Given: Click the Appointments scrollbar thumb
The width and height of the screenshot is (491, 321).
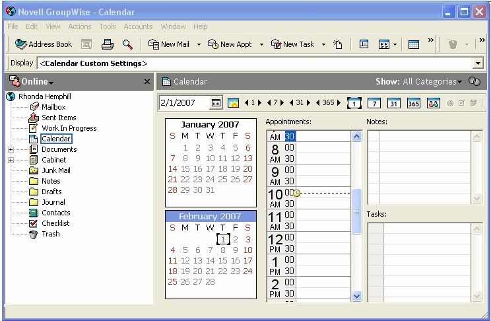Looking at the screenshot, I should [356, 211].
